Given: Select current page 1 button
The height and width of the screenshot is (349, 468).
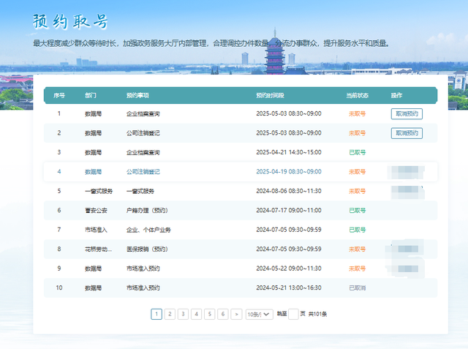Looking at the screenshot, I should click(156, 314).
